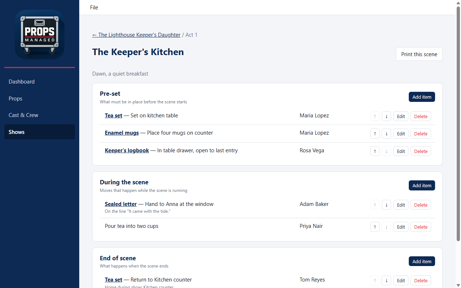
Task: Go back to The Lighthouse Keeper's Daughter
Action: click(x=136, y=35)
